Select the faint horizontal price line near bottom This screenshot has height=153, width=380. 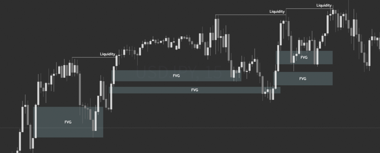click(190, 128)
